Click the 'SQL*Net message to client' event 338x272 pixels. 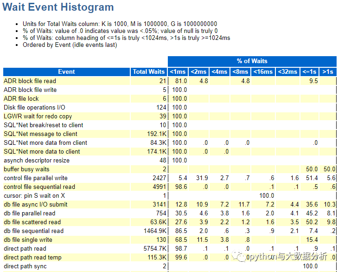coord(40,134)
